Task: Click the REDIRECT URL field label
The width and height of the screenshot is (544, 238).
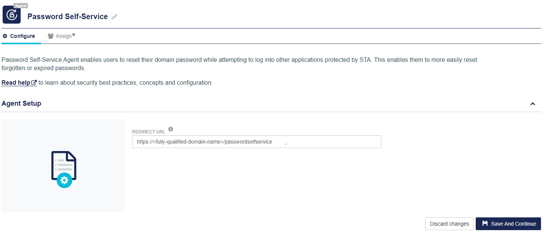Action: click(x=149, y=132)
